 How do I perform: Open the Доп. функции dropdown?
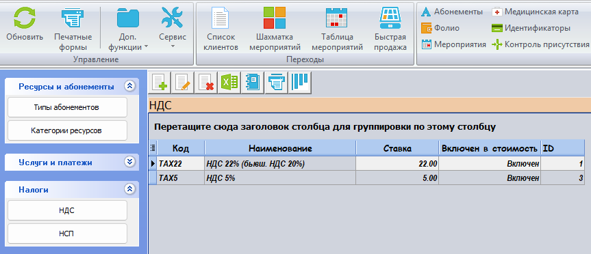(128, 29)
